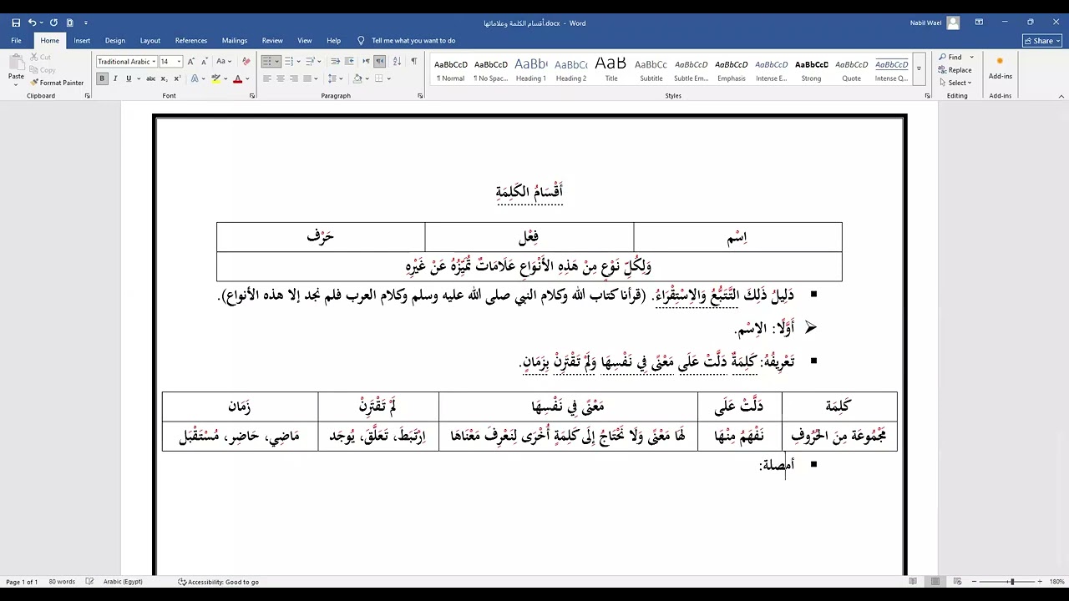Go to the References tab
The width and height of the screenshot is (1069, 601).
pos(191,40)
